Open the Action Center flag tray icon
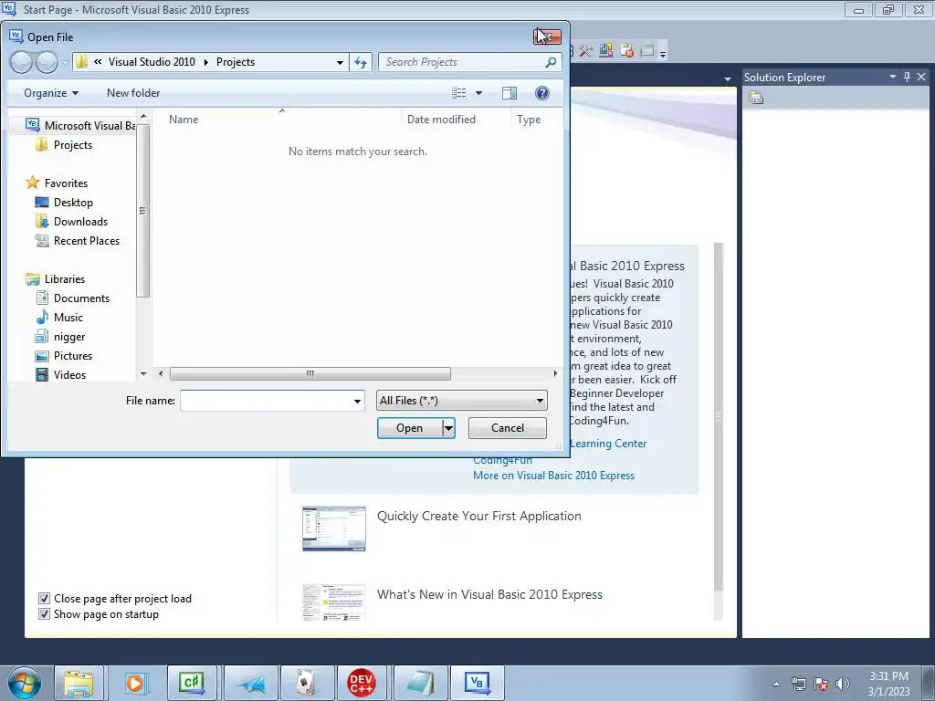Image resolution: width=935 pixels, height=701 pixels. (821, 684)
